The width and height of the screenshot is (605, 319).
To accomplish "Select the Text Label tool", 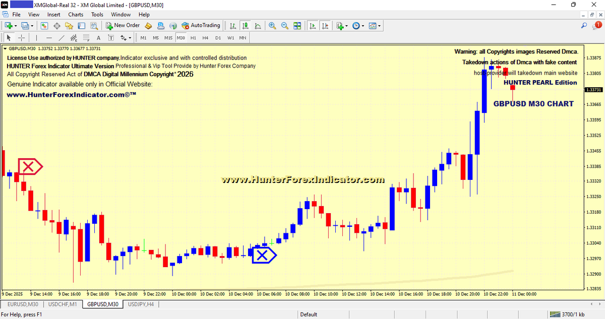I will (x=111, y=38).
